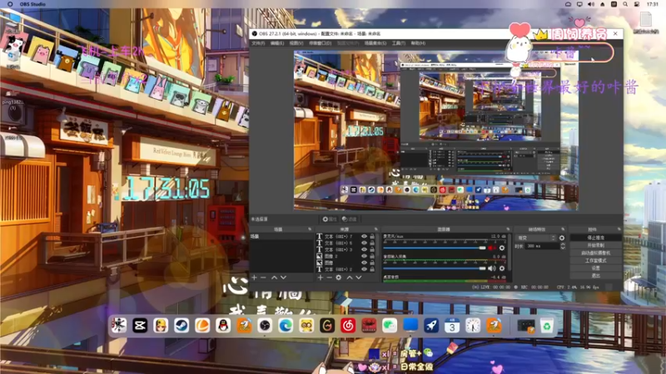Open settings gear for the microphone/Aux track
666x374 pixels.
[502, 248]
